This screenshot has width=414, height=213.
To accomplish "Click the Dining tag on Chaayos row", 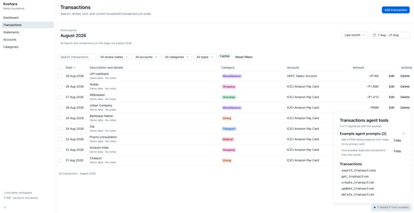I will tap(227, 160).
